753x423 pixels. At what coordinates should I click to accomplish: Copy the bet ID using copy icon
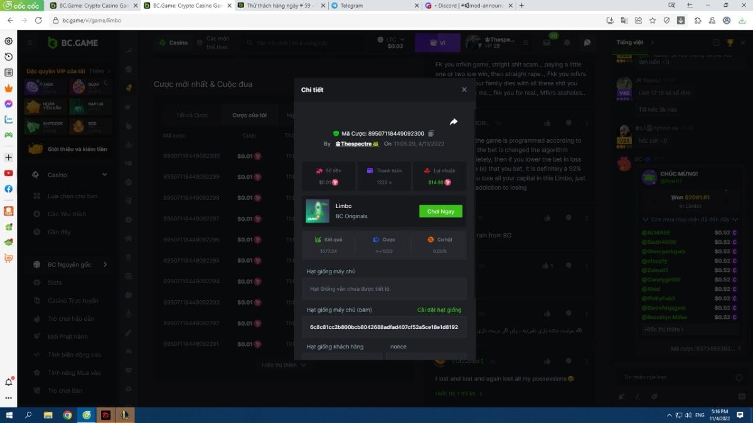[x=431, y=133]
